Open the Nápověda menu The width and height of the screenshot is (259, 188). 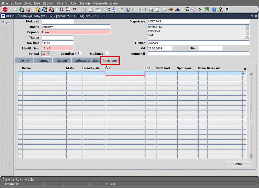[x=100, y=3]
